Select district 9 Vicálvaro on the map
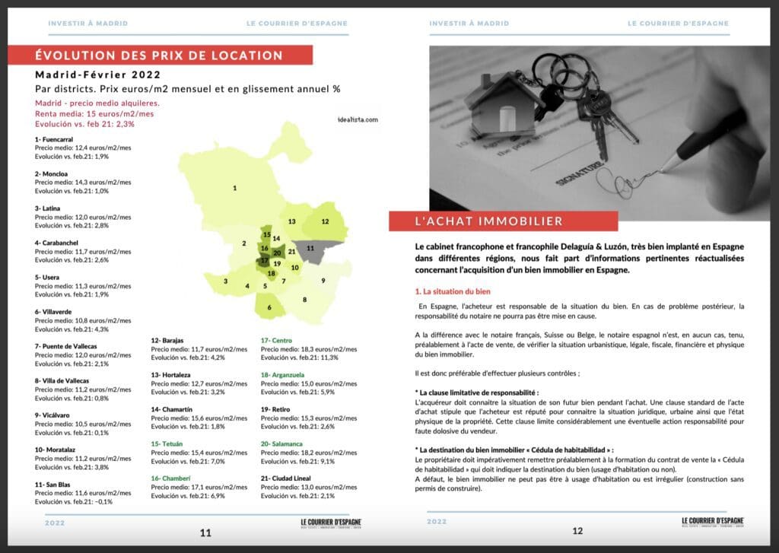Viewport: 779px width, 553px height. tap(323, 281)
